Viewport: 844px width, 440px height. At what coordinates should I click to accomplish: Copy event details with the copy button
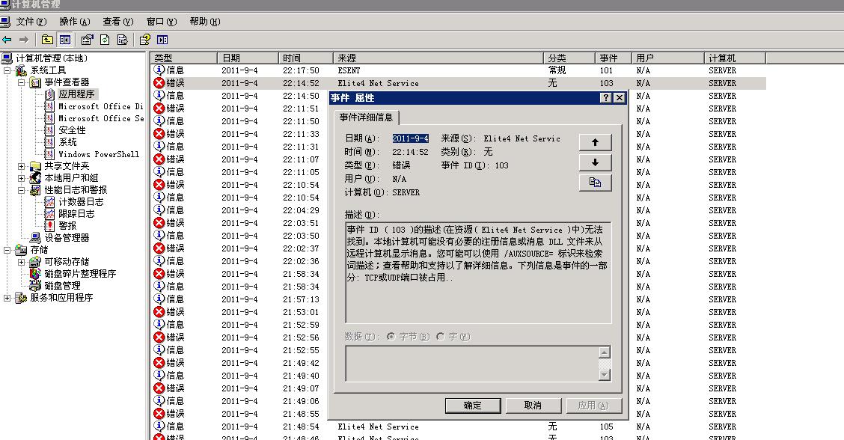pos(595,183)
